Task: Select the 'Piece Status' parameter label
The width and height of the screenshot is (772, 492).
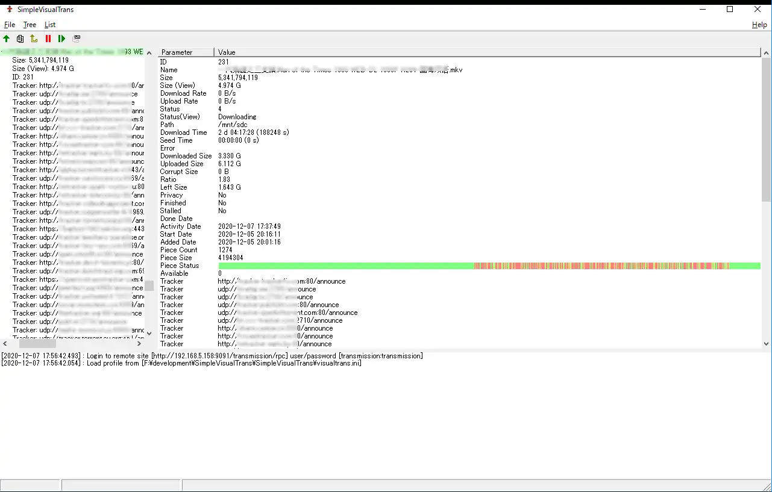Action: (x=180, y=266)
